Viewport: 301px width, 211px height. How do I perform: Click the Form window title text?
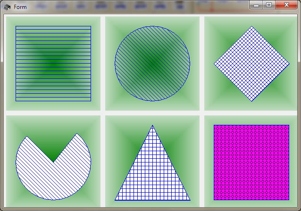click(x=20, y=7)
